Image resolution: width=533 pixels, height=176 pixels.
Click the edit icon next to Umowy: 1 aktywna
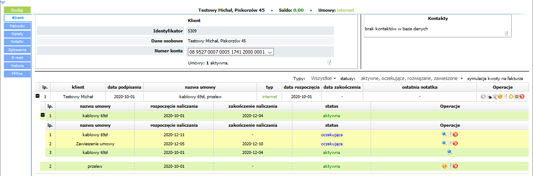click(330, 63)
